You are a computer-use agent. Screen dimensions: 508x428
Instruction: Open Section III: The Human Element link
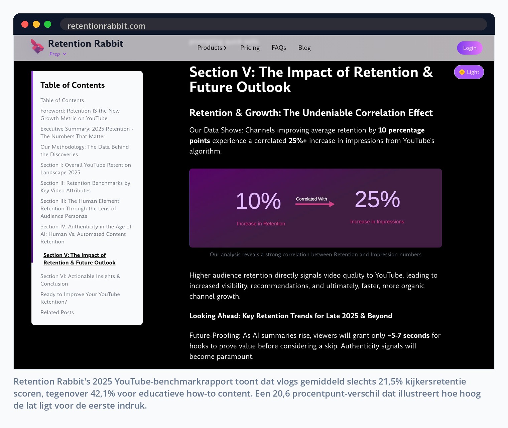[81, 208]
